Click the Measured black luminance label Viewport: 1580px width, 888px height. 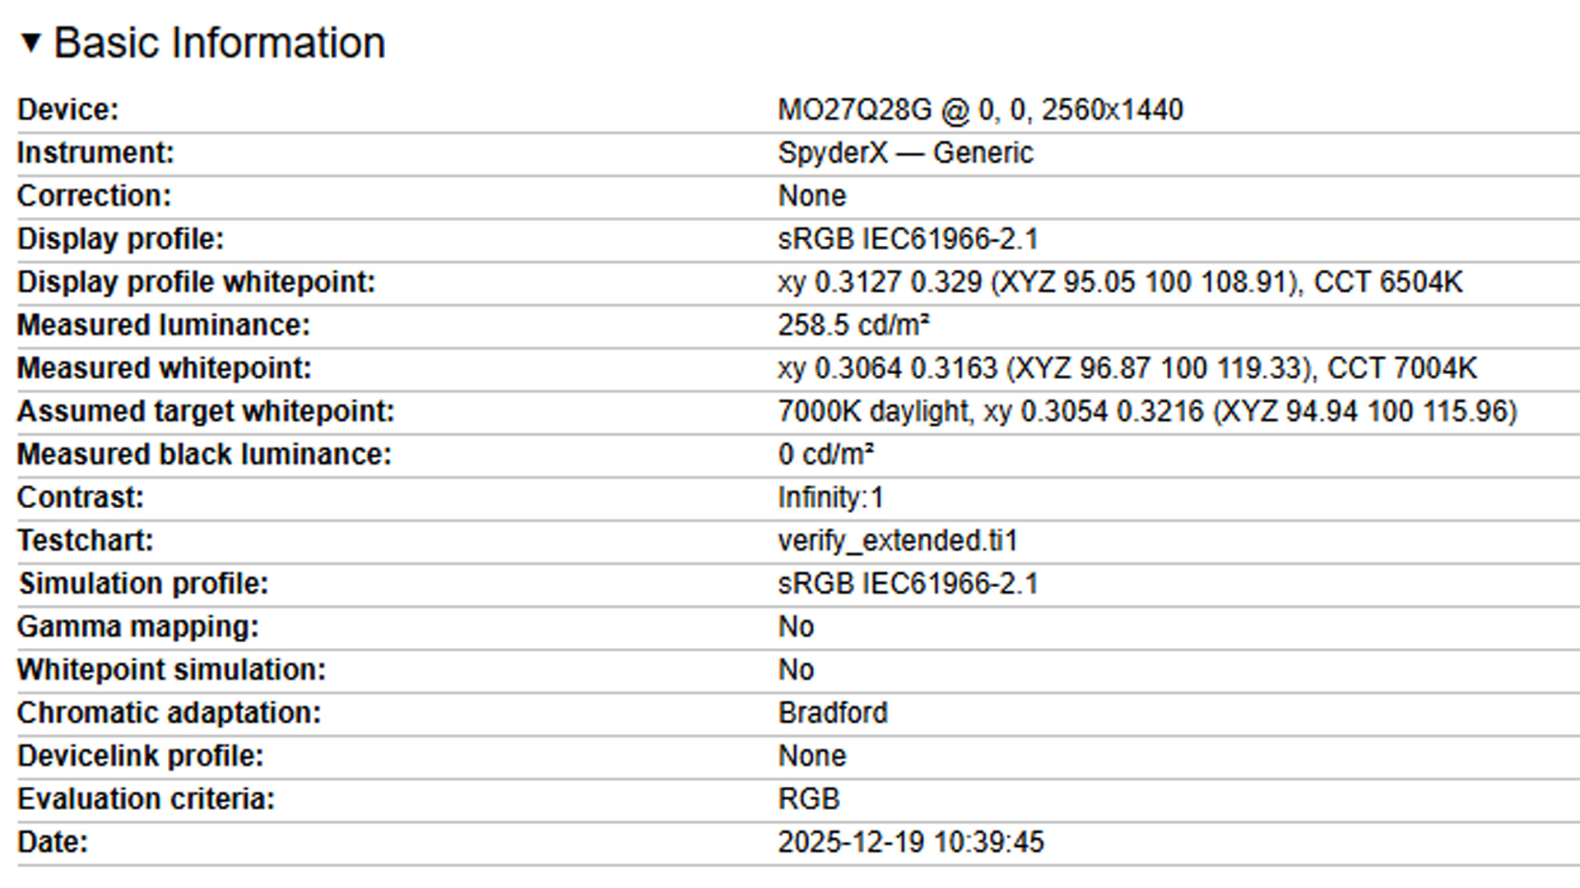tap(204, 455)
